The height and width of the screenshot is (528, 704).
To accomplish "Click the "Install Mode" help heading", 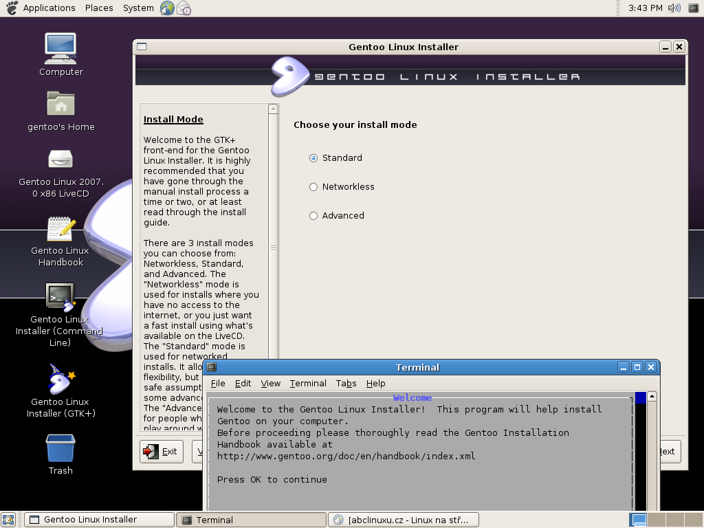I will (173, 120).
